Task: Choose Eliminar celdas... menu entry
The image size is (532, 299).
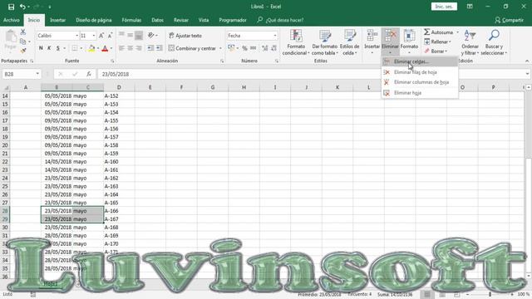Action: click(420, 61)
